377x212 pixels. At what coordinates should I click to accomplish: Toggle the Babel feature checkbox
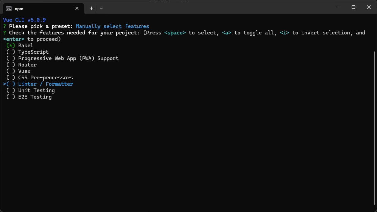tap(10, 46)
